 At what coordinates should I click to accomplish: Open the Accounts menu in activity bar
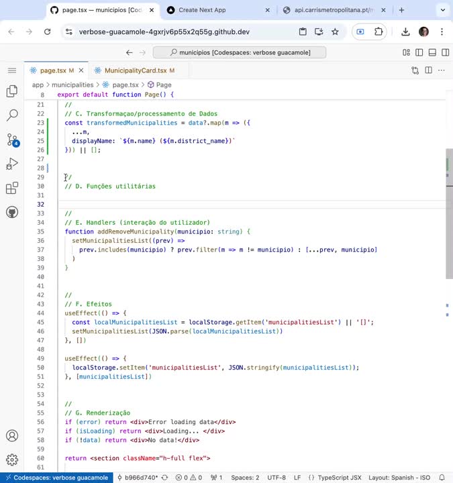12,435
